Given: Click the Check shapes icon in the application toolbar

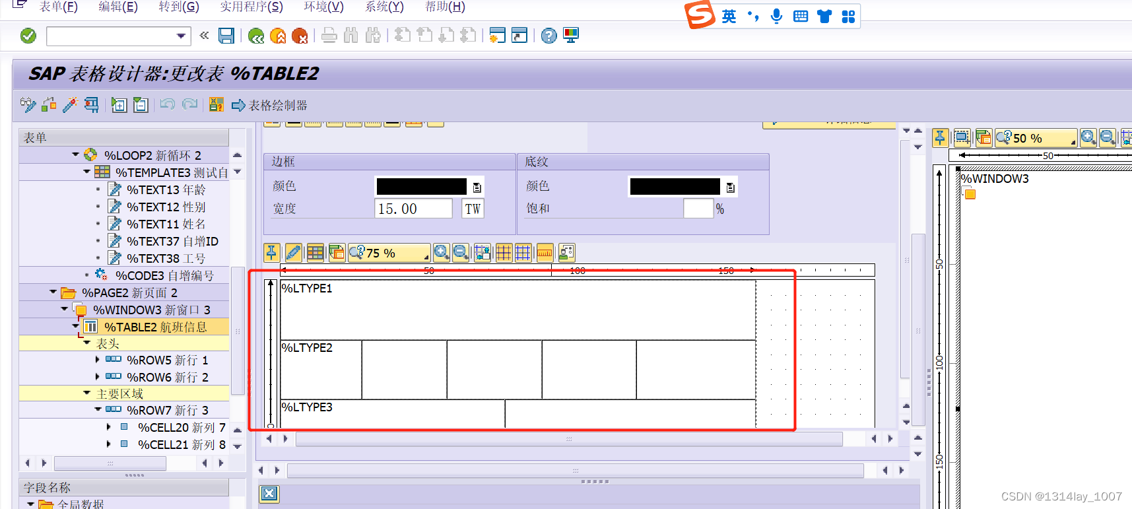Looking at the screenshot, I should point(49,104).
